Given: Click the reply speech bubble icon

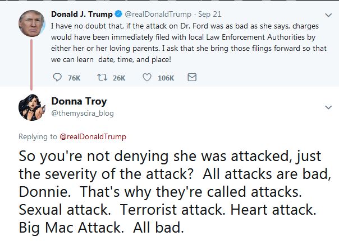Looking at the screenshot, I should tap(57, 77).
